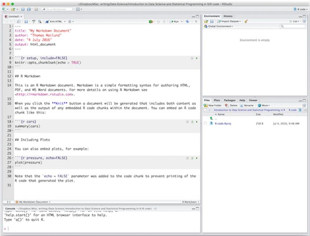Click the Run button in editor toolbar
The height and width of the screenshot is (236, 310).
[174, 22]
